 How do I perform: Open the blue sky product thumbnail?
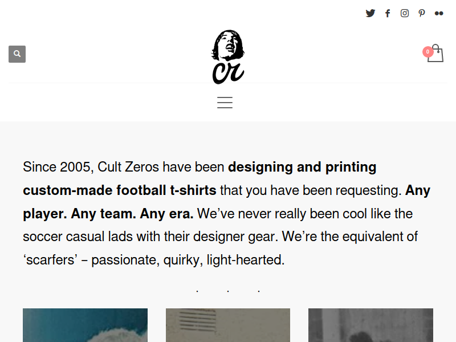[85, 325]
